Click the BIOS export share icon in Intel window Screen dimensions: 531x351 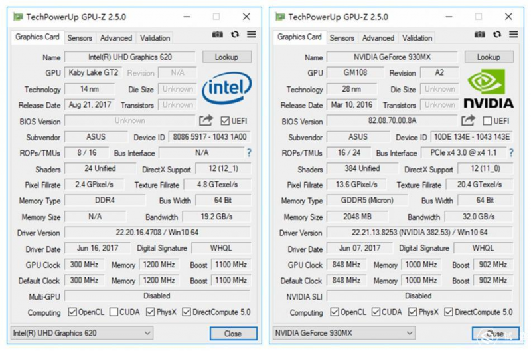click(206, 120)
